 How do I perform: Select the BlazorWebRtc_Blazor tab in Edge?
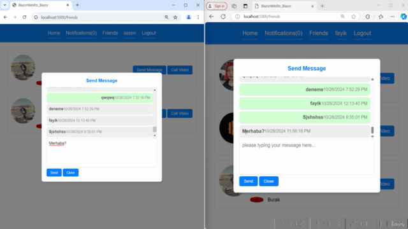[x=284, y=6]
